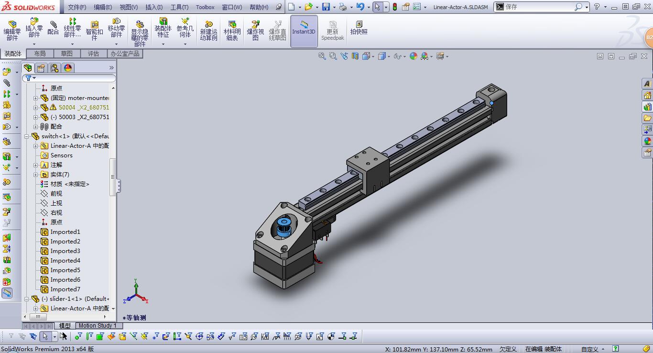Switch to the FeatureManager design tree tab
Screen dimensions: 653x353
click(28, 68)
